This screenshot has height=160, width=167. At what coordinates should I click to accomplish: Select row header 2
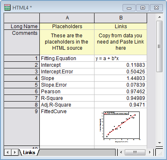pyautogui.click(x=22, y=65)
